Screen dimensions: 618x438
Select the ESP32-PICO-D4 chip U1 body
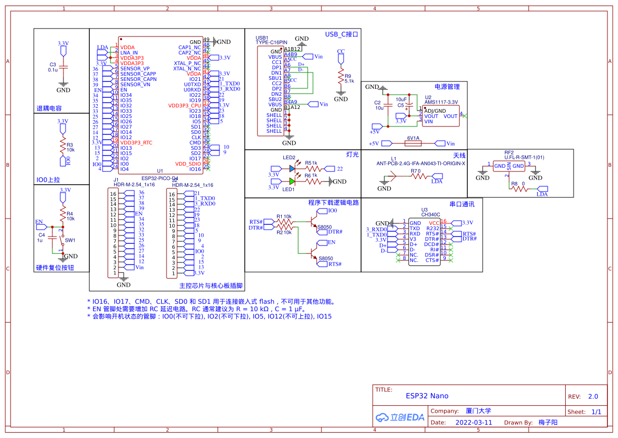click(161, 105)
